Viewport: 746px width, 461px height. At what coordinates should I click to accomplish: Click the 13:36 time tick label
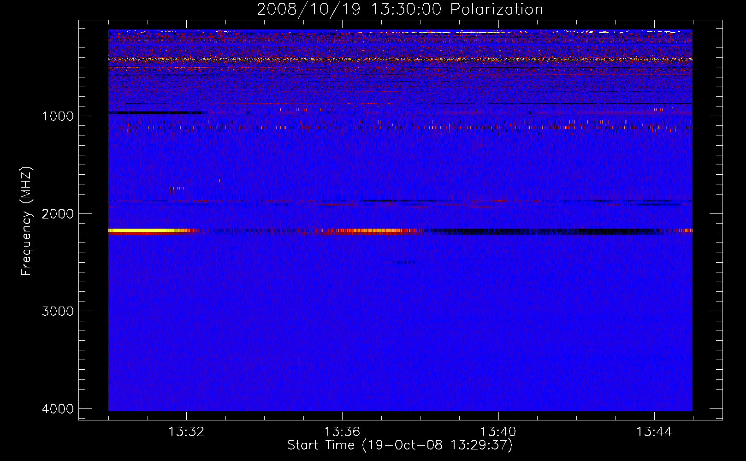coord(342,432)
